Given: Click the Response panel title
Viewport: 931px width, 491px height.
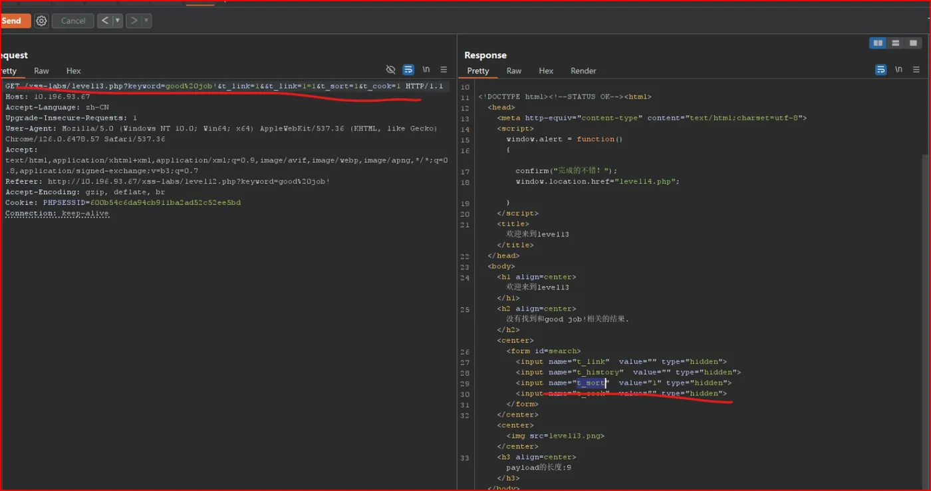Looking at the screenshot, I should click(x=485, y=55).
